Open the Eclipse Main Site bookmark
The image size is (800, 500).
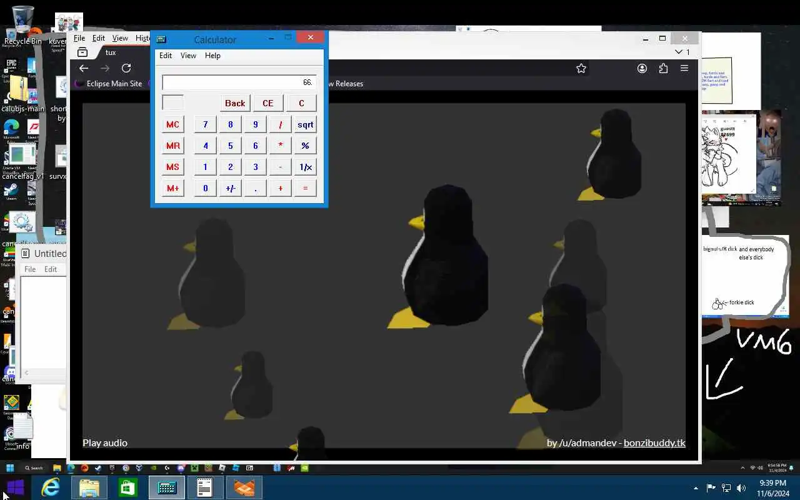[109, 84]
